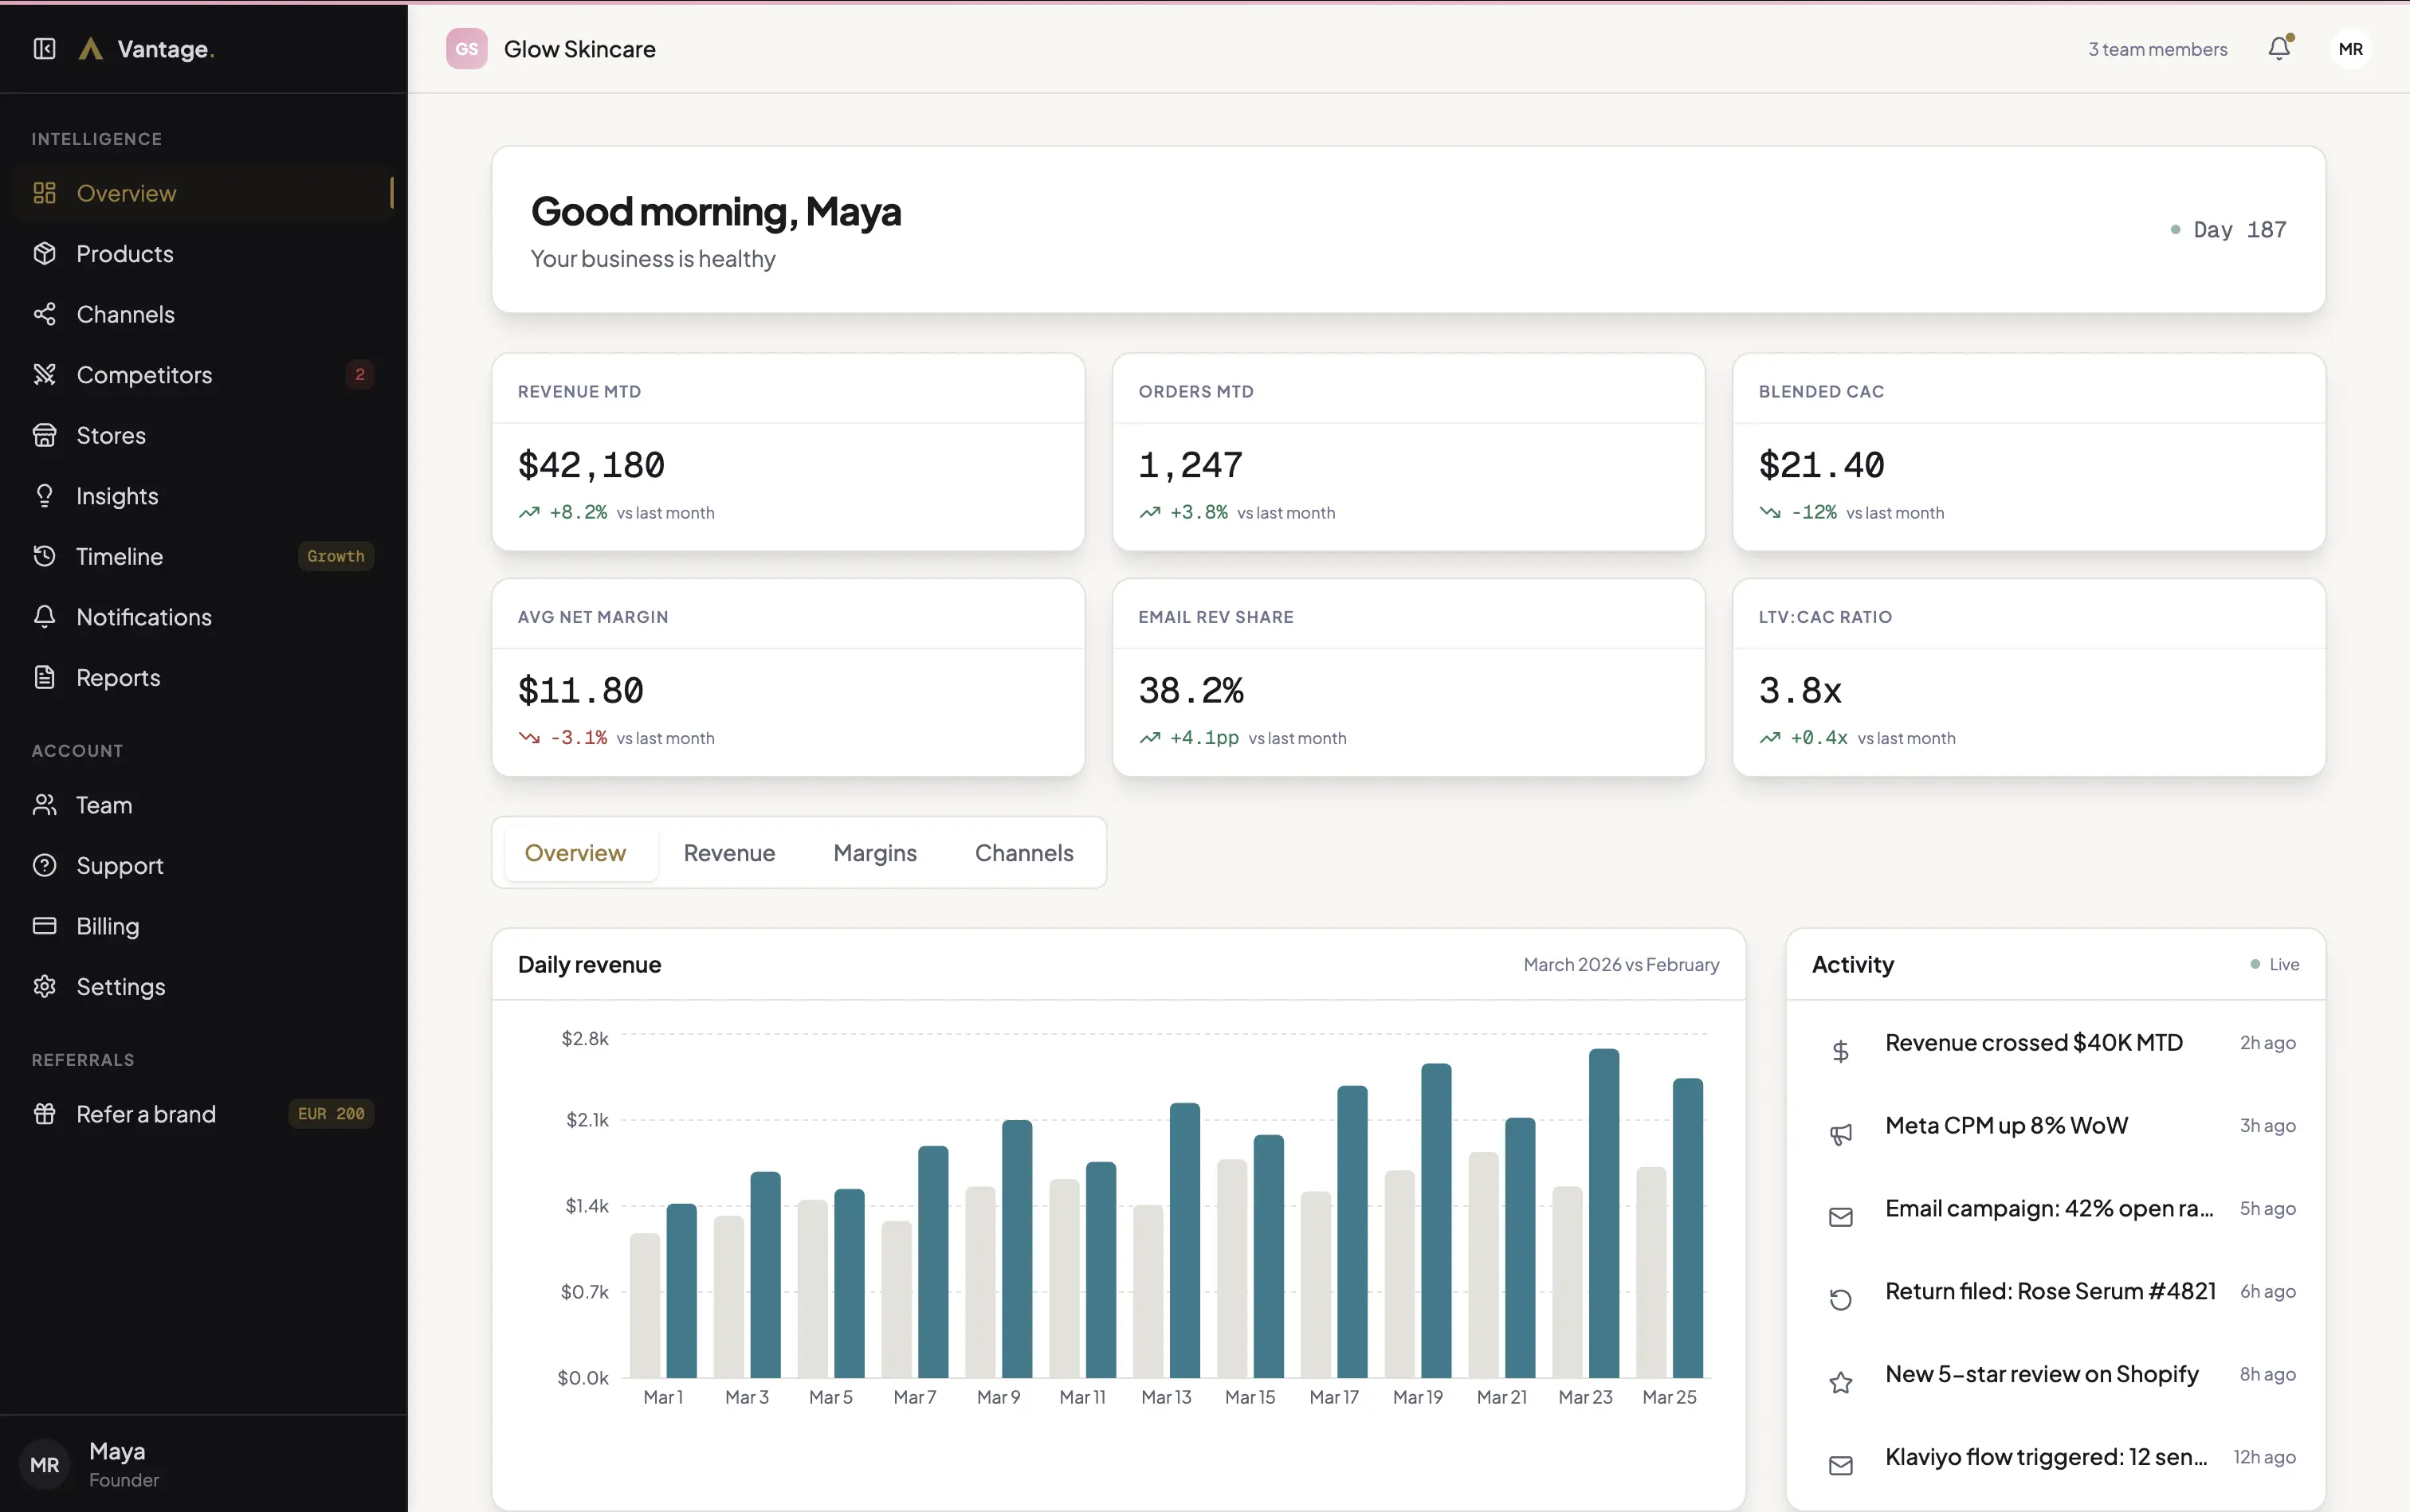Collapse the Vantage sidebar

point(44,48)
